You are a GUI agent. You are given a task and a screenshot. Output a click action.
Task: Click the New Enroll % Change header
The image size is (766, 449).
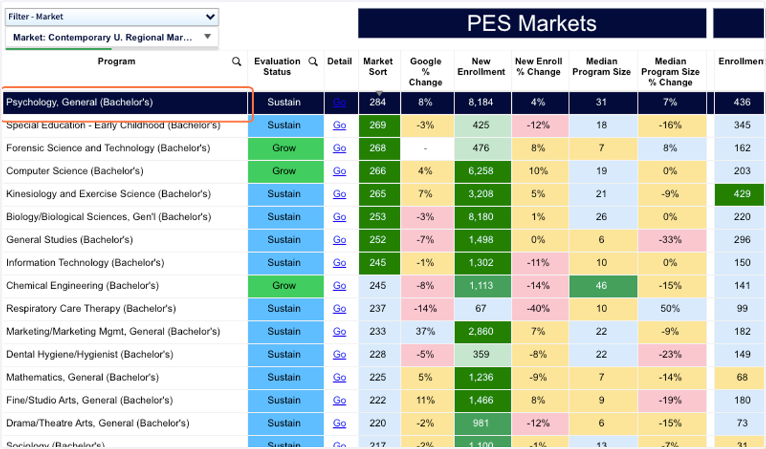pyautogui.click(x=539, y=66)
